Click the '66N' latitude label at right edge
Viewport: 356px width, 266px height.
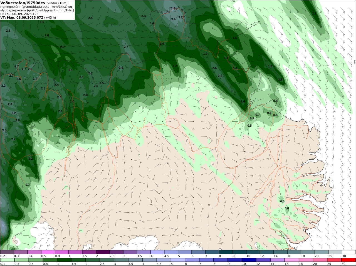coord(355,62)
